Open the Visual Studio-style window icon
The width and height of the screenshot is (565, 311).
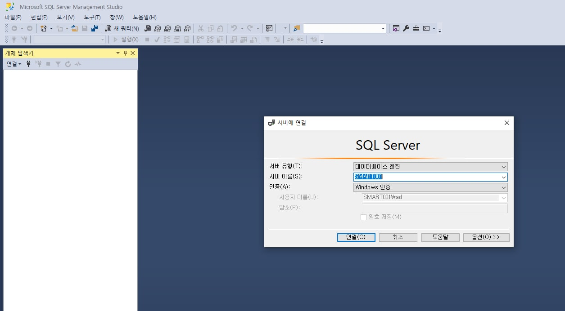coord(396,28)
